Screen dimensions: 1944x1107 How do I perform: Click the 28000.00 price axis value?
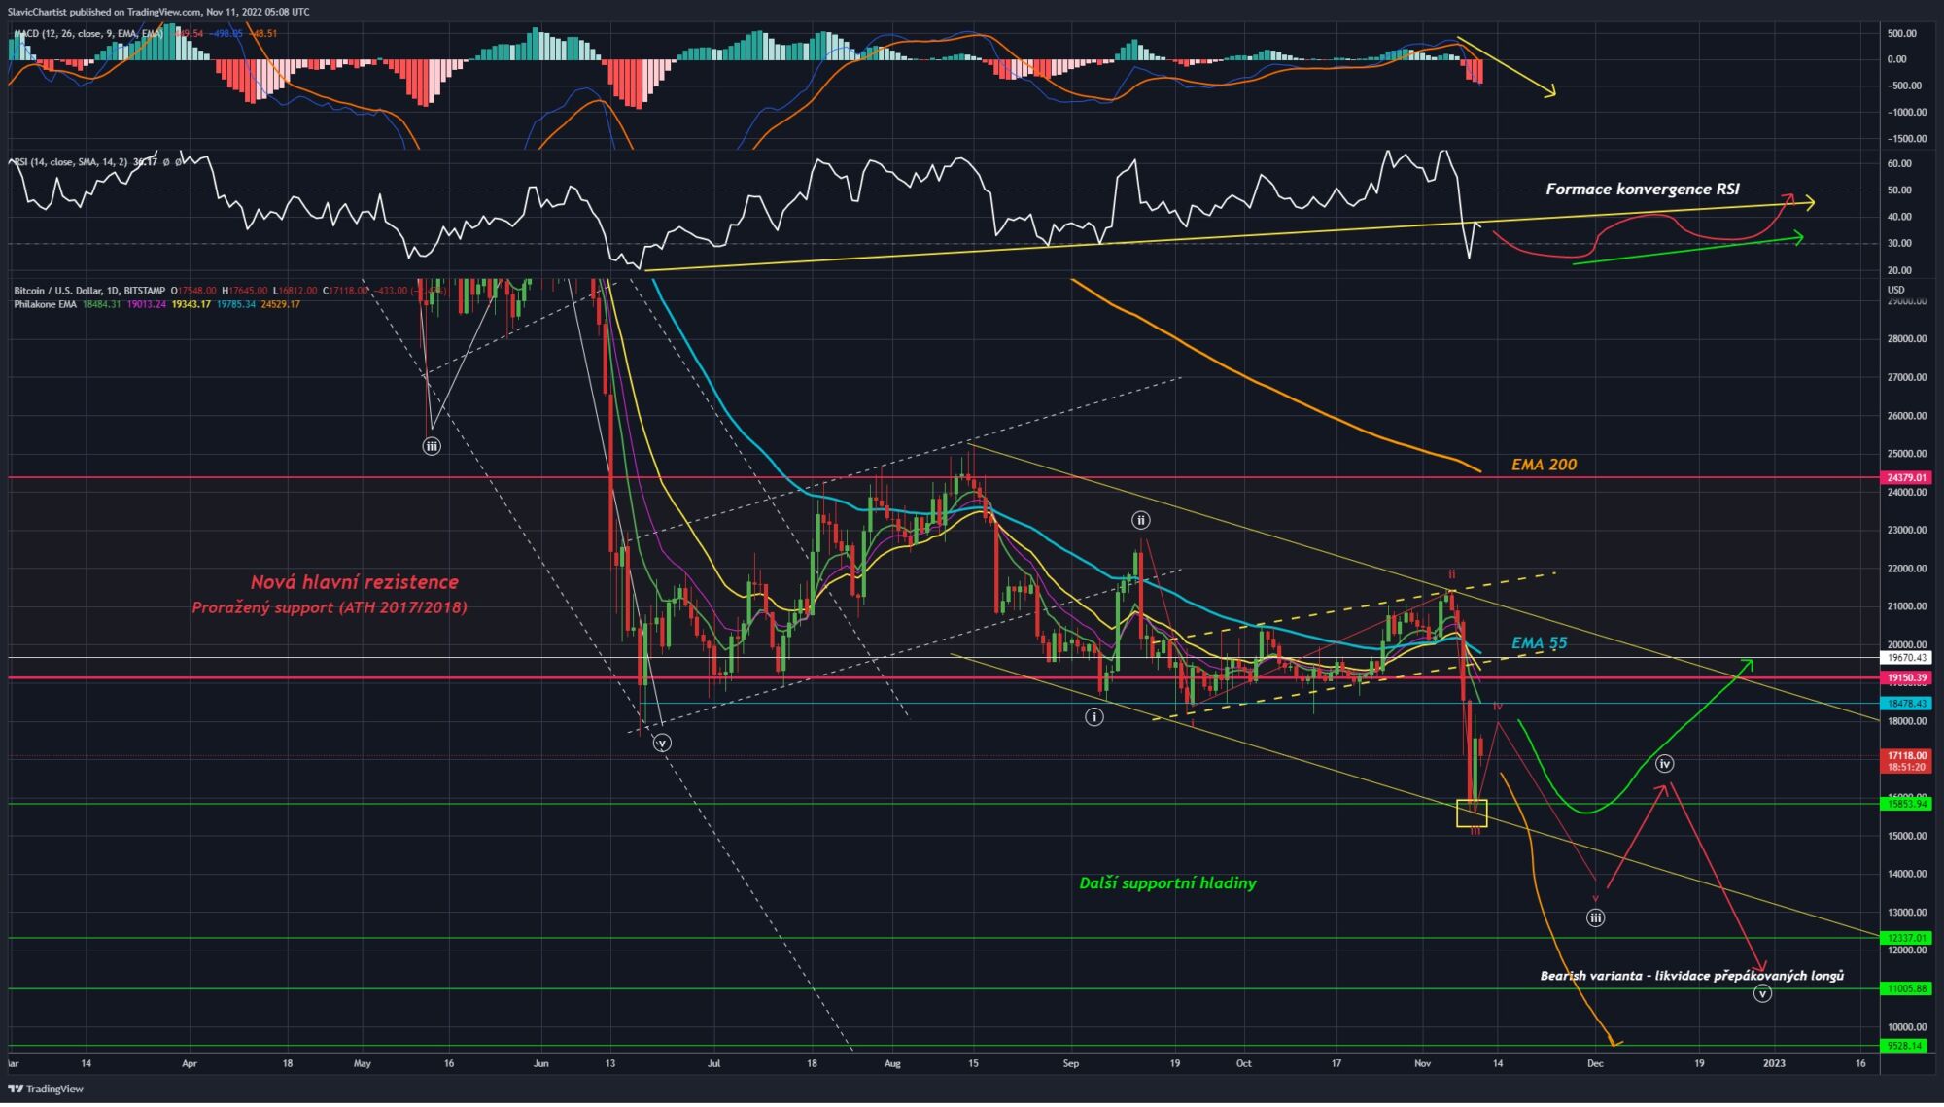(1906, 338)
